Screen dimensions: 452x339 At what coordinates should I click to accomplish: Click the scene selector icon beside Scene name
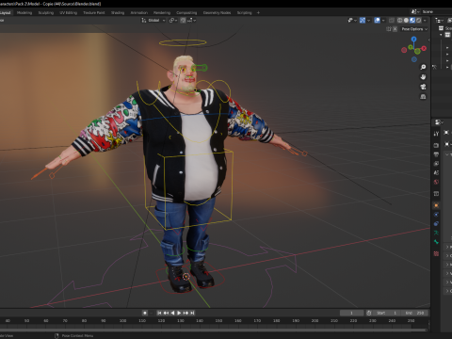414,11
